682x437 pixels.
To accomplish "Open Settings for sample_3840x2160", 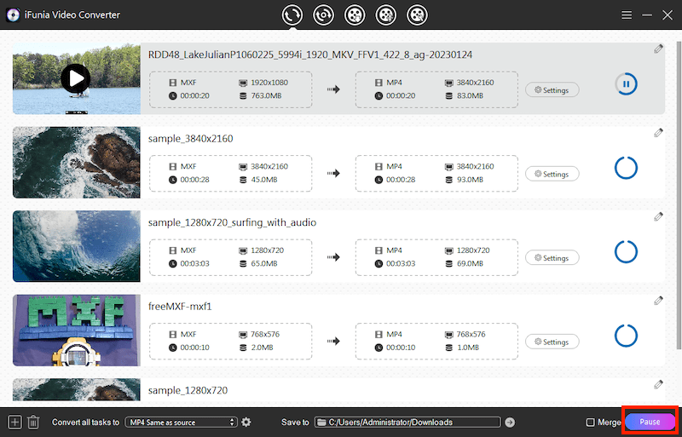I will 552,174.
